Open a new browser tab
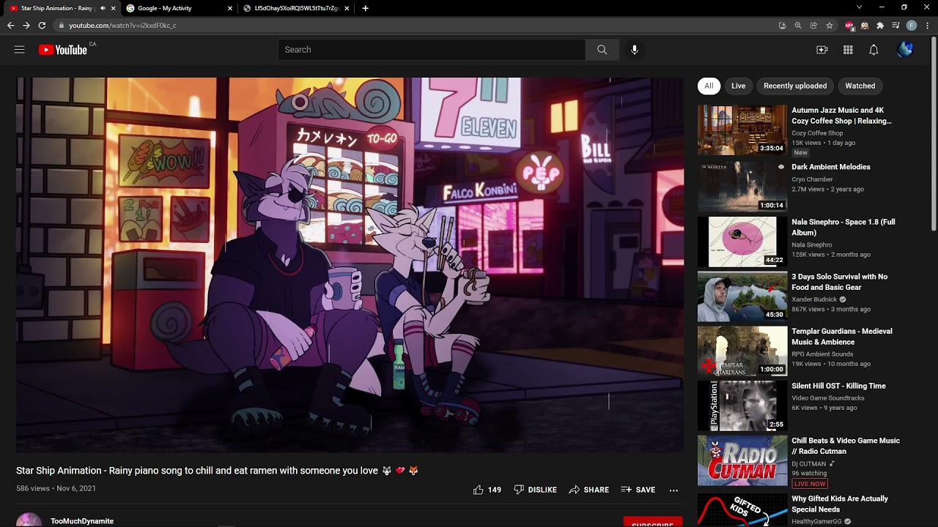Image resolution: width=938 pixels, height=527 pixels. [x=365, y=8]
